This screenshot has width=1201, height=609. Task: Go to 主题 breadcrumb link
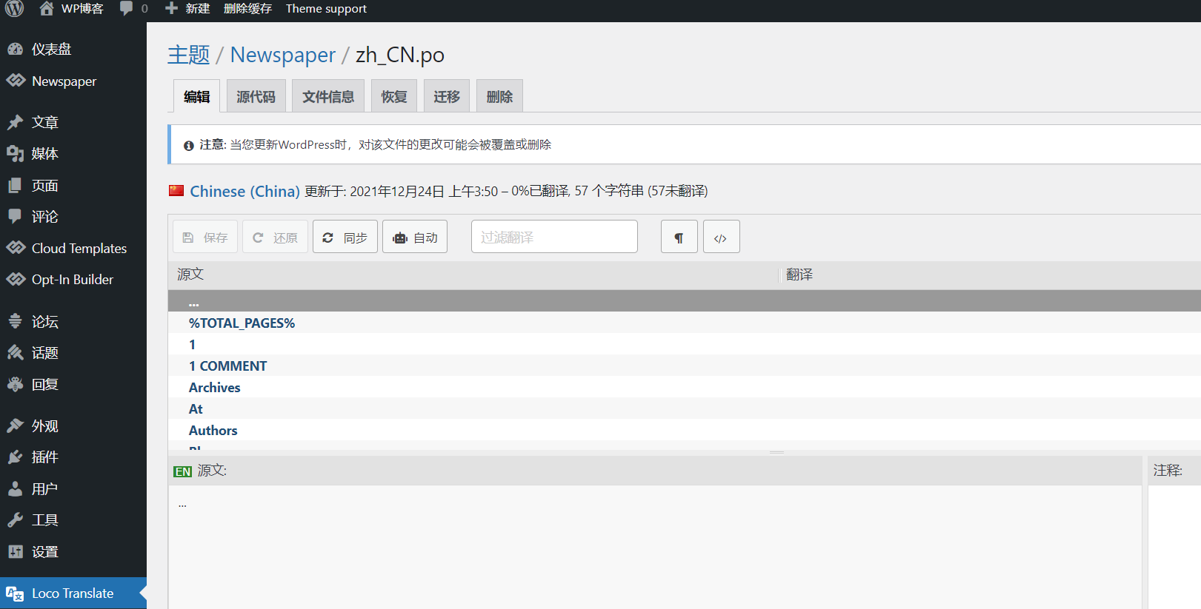189,55
